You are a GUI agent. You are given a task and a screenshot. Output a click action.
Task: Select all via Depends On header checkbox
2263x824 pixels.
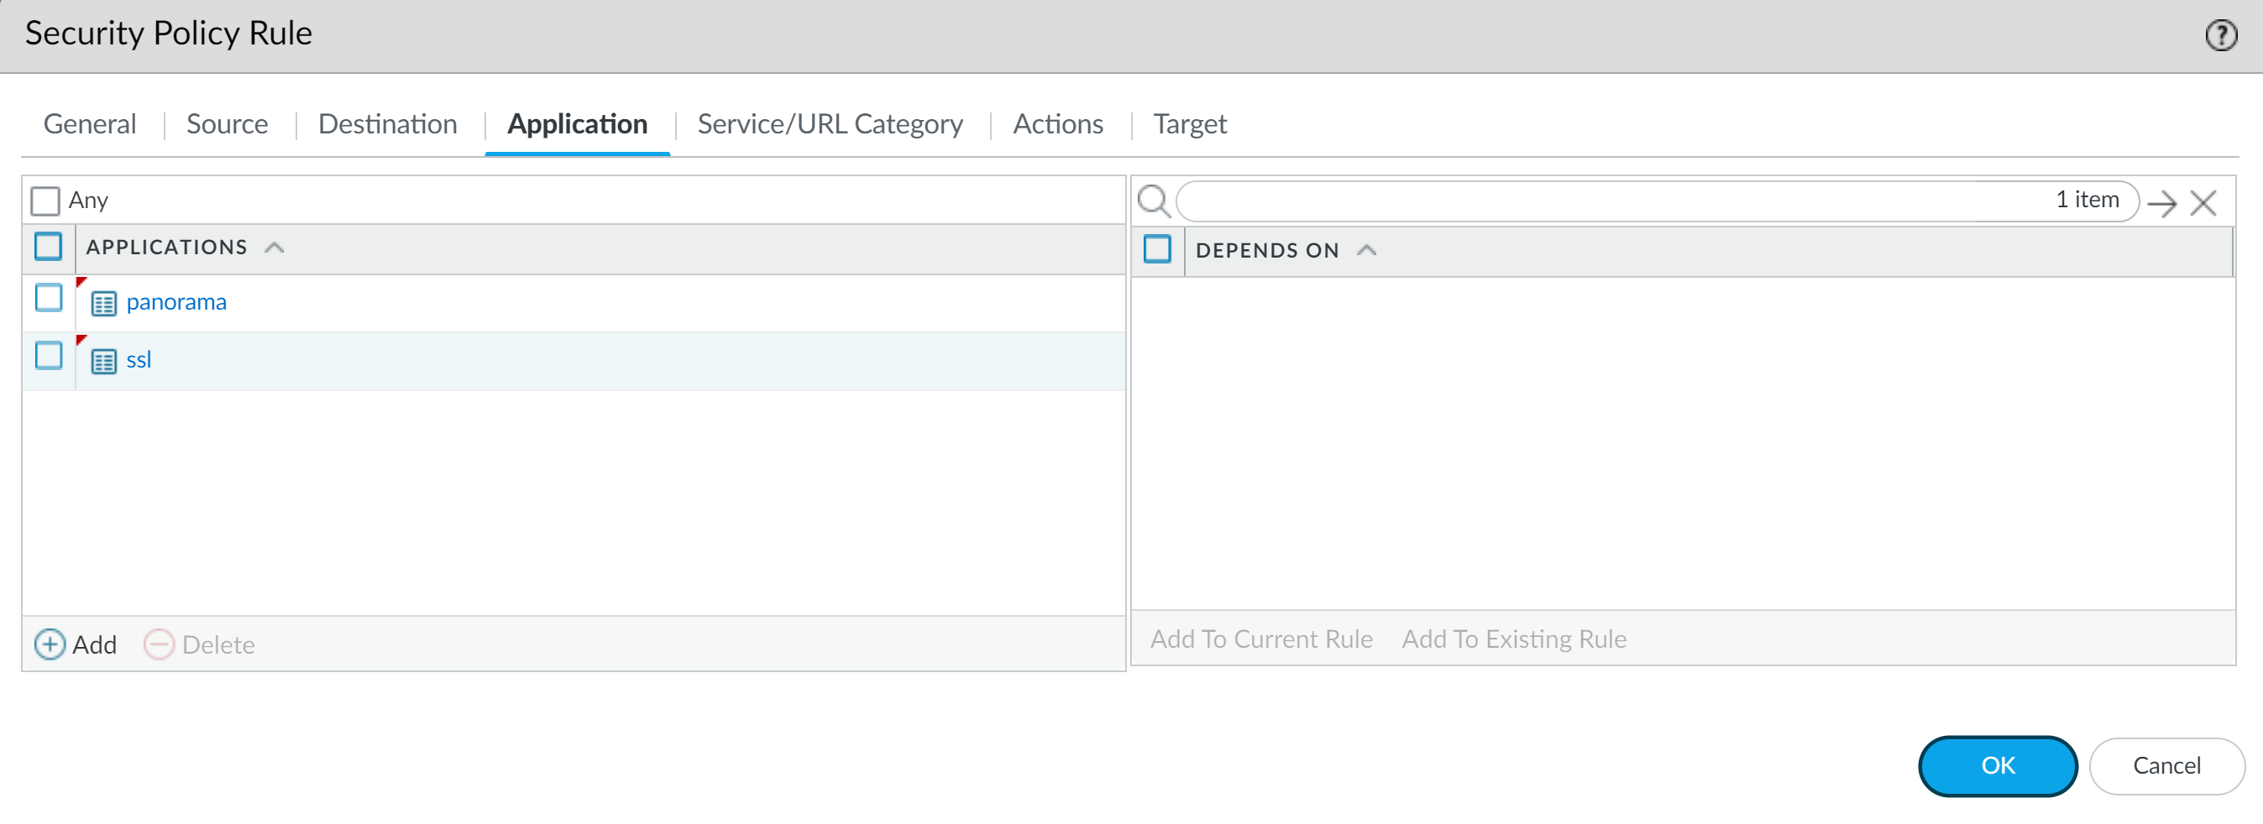(1157, 250)
